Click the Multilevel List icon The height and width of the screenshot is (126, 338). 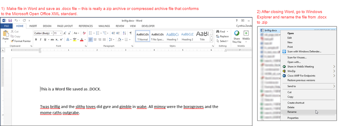click(x=105, y=33)
